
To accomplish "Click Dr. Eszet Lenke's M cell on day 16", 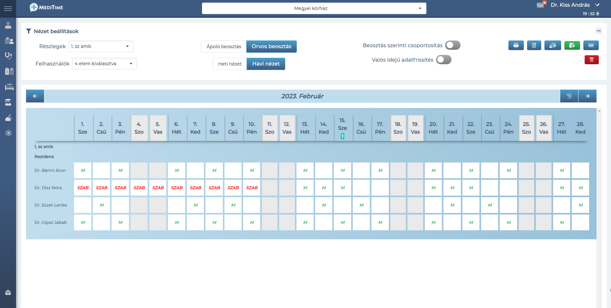I will 361,205.
